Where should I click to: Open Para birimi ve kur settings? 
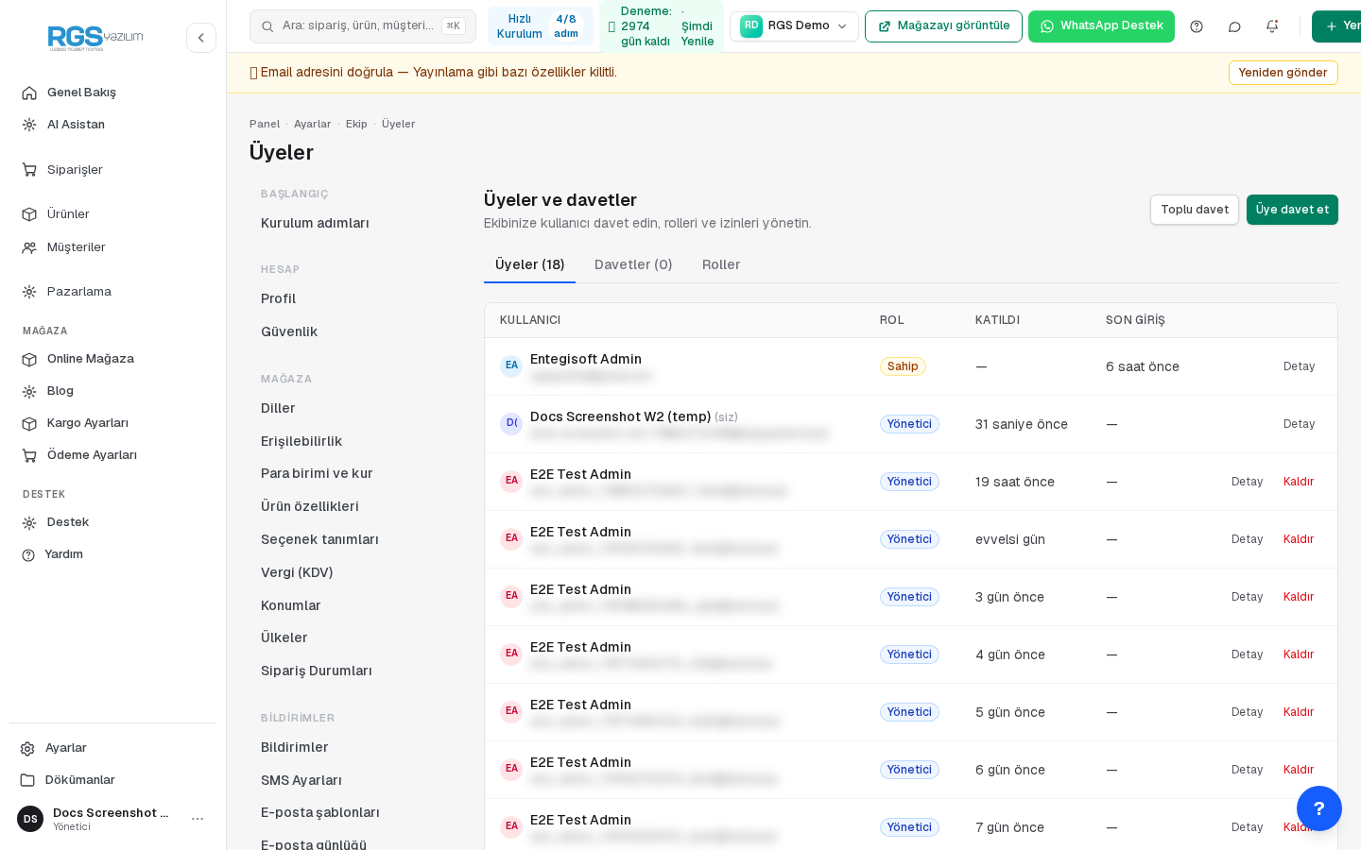(x=317, y=473)
